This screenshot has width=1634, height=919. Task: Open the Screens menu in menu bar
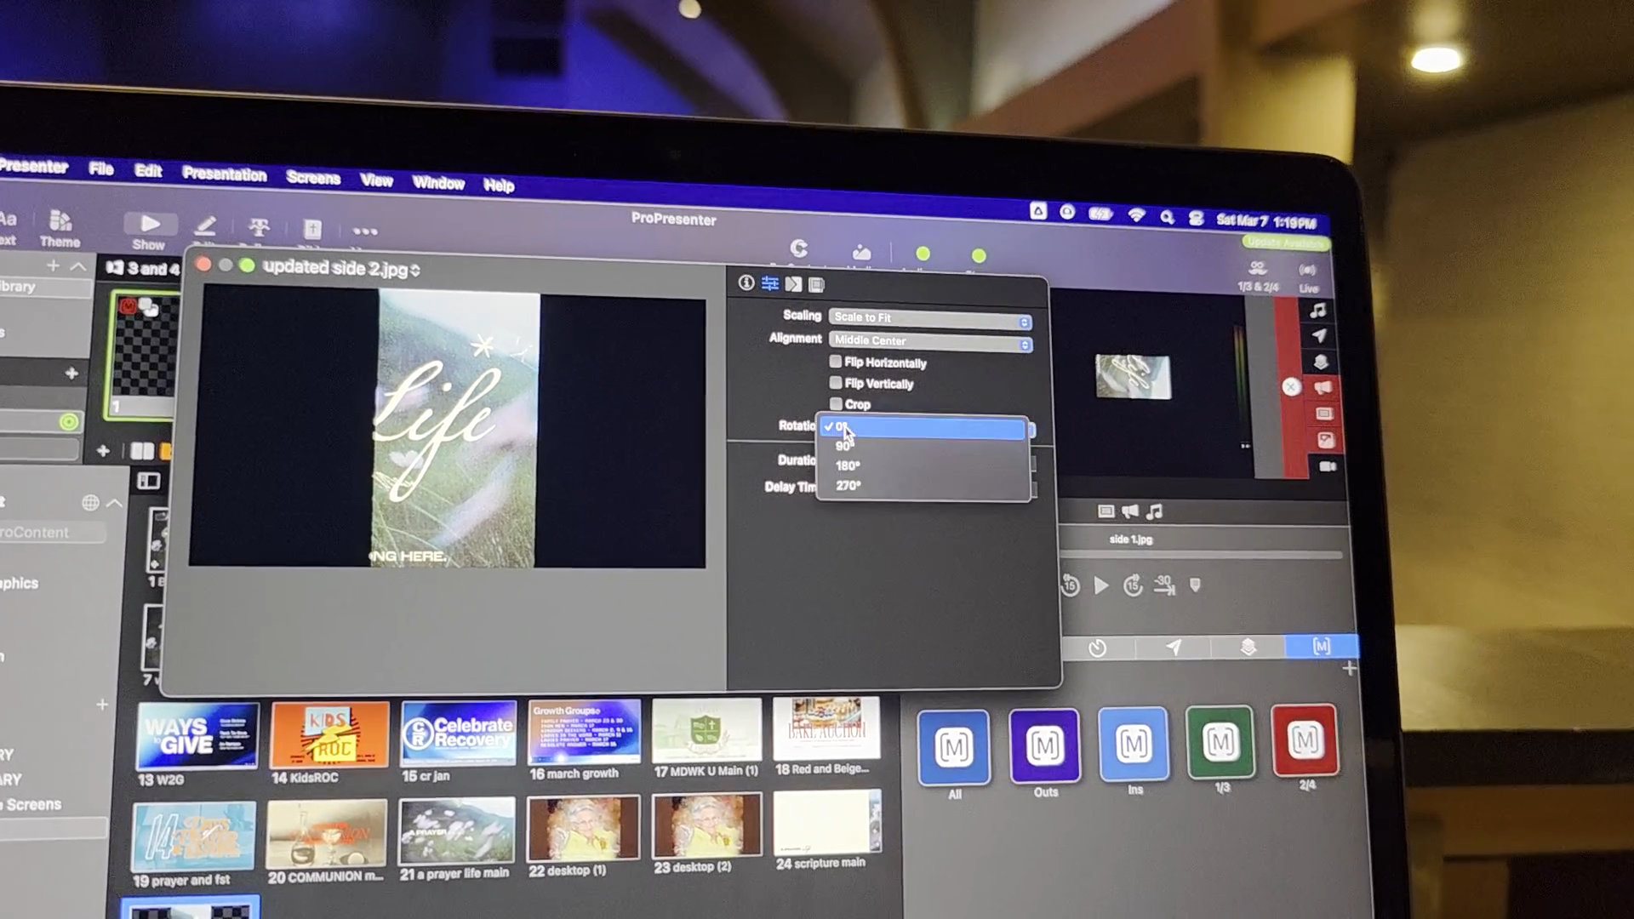point(313,177)
